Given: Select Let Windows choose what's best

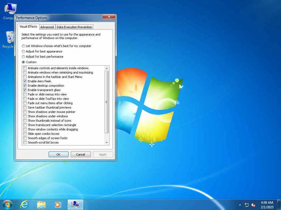Looking at the screenshot, I should click(x=57, y=46).
